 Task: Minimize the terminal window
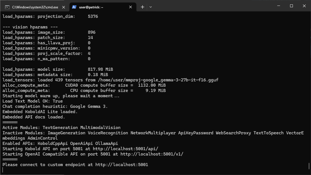(278, 6)
